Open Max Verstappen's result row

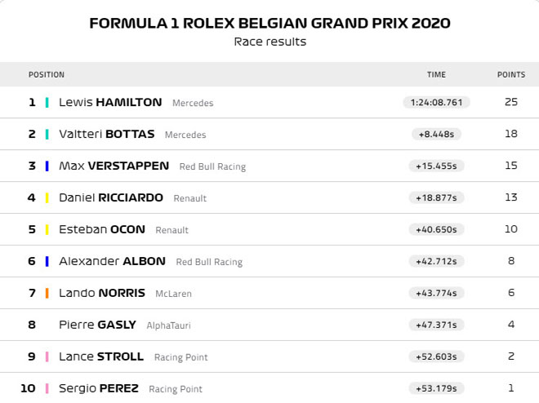click(114, 166)
